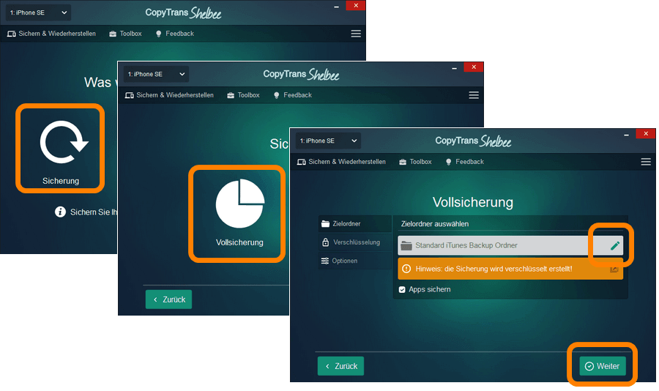The width and height of the screenshot is (659, 391).
Task: Open Sichern & Wiederherstellen in back window
Action: 51,34
